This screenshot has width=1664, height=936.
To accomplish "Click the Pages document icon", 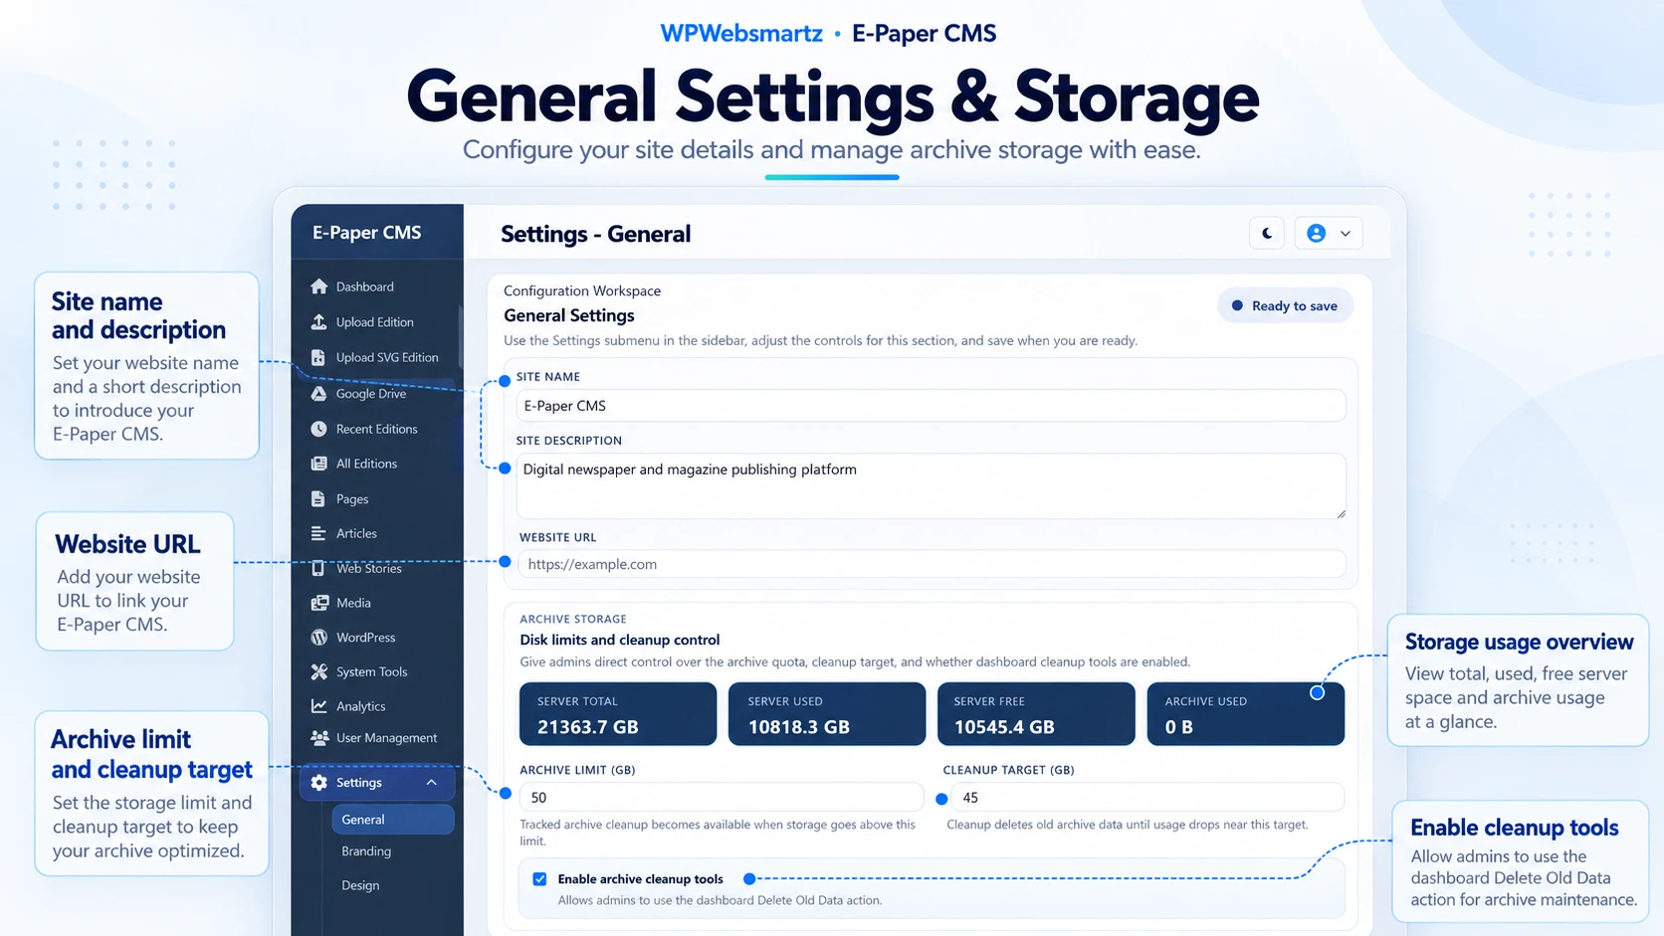I will click(x=318, y=498).
